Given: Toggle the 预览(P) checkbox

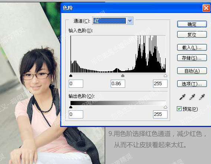Looking at the screenshot, I should point(179,109).
